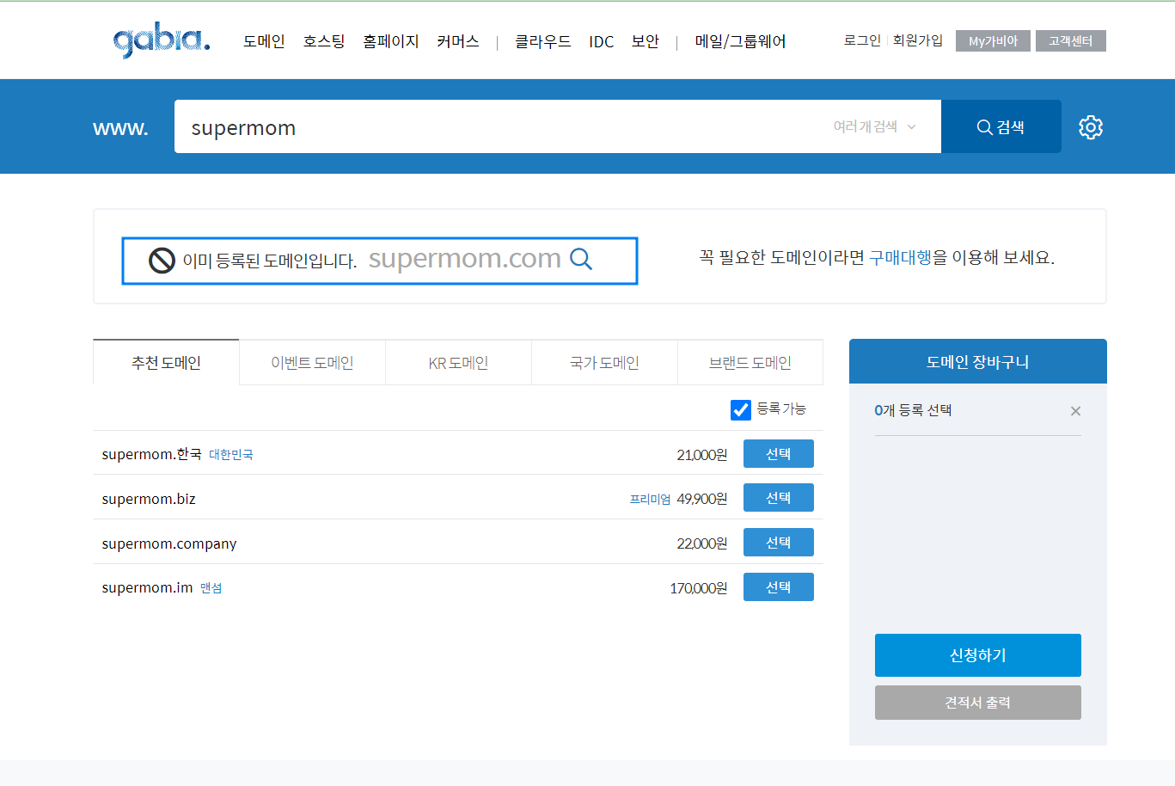
Task: Click the 맨섬 tag link
Action: 211,588
